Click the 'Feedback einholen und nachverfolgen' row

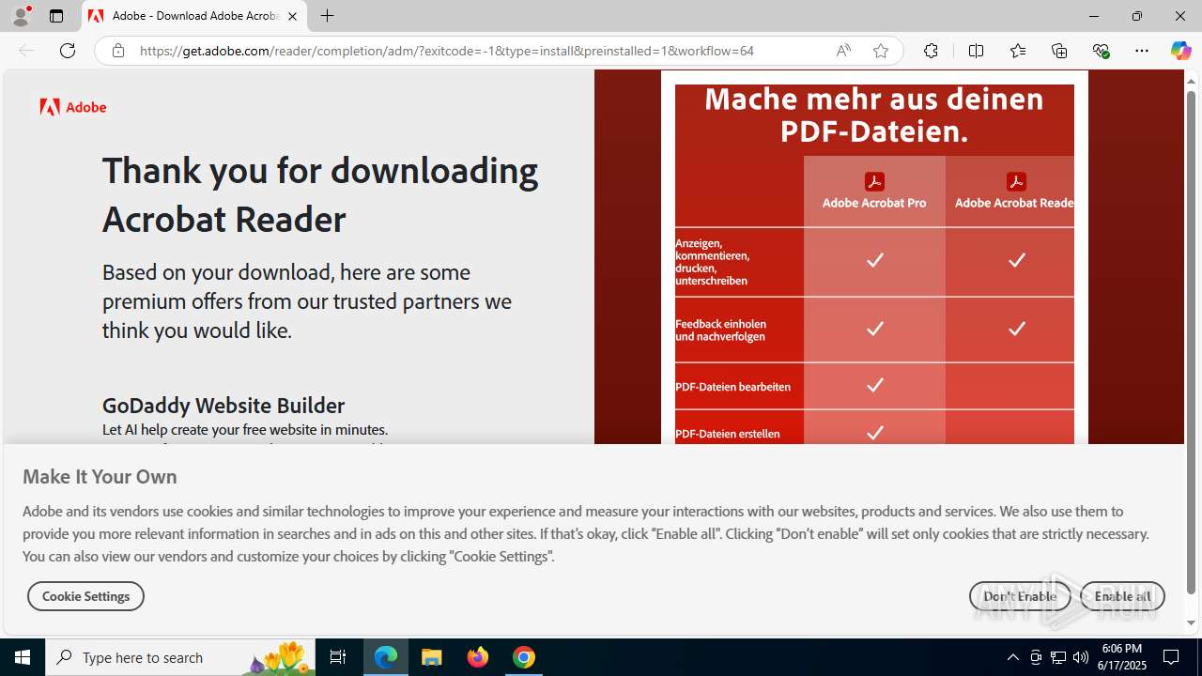(x=874, y=330)
